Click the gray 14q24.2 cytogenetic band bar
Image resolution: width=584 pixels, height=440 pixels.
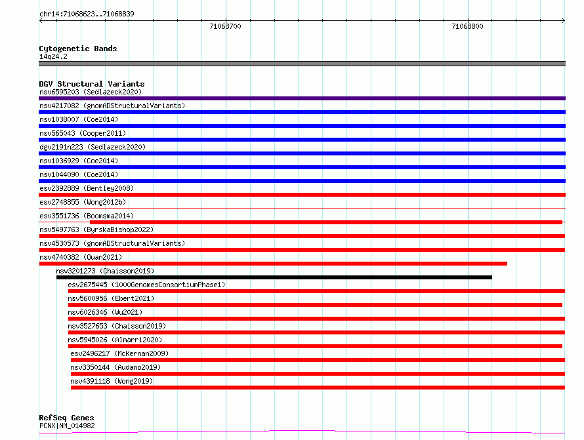[x=302, y=64]
